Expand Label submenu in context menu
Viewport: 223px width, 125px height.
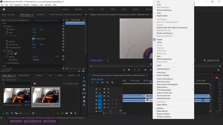tap(174, 65)
